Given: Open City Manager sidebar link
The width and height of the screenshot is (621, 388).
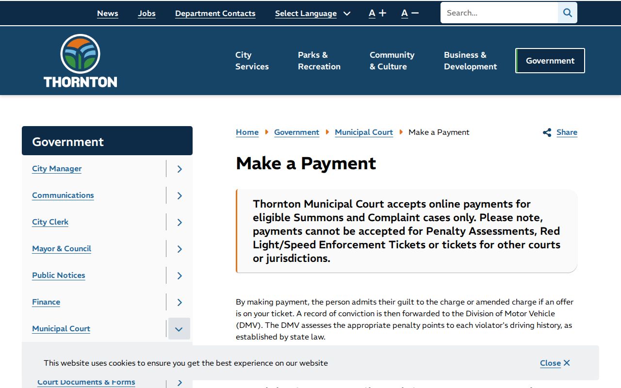Looking at the screenshot, I should click(57, 169).
